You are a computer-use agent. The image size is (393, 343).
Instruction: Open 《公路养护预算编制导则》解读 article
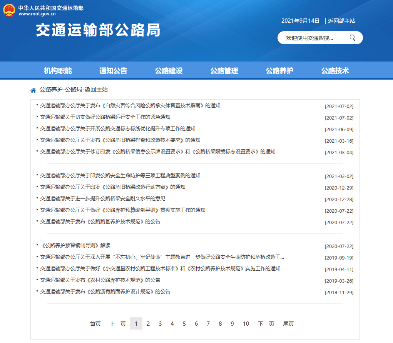pos(75,245)
